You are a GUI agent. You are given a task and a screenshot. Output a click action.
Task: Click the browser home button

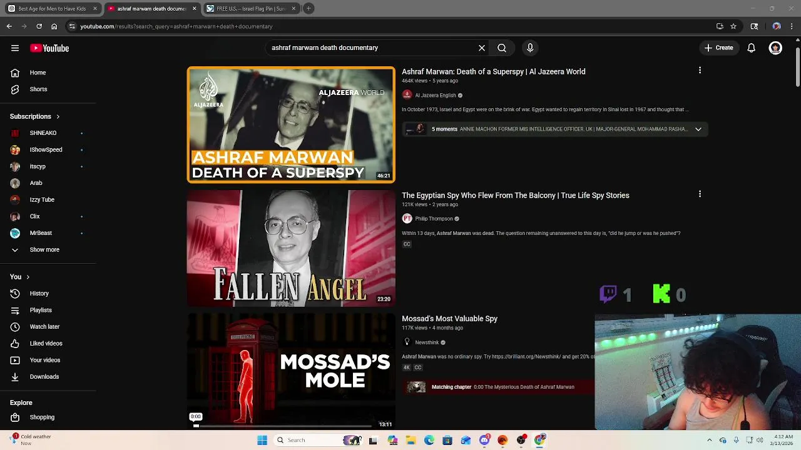54,26
